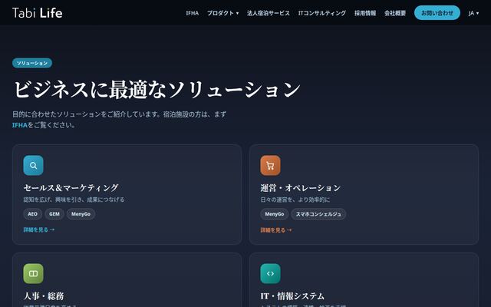This screenshot has width=491, height=307.
Task: Click the 人事・総務 card title
Action: (44, 296)
